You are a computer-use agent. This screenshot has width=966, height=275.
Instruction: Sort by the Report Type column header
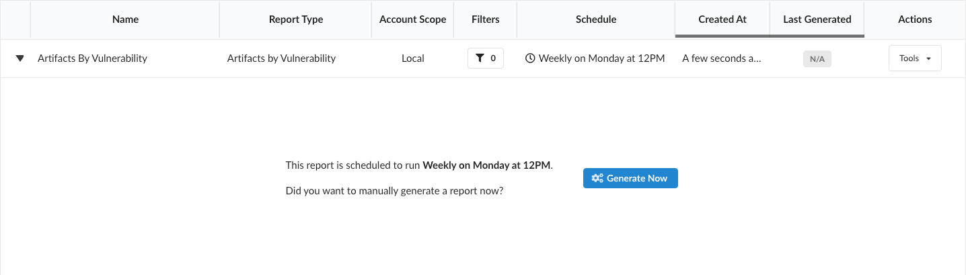pos(295,19)
